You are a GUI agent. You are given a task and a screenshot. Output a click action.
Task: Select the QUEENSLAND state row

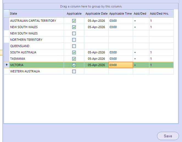tap(36, 46)
